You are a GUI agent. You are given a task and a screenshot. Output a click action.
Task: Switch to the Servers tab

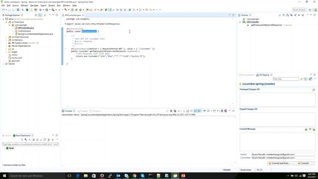click(x=6, y=136)
